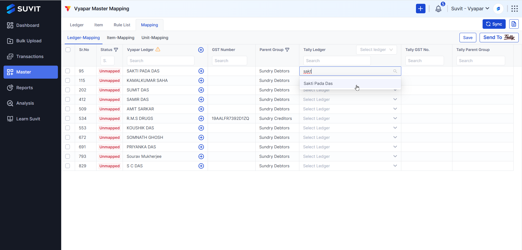Open Select Ledger dropdown for AMIT SARKAR
Screen dimensions: 522x250
pos(350,109)
